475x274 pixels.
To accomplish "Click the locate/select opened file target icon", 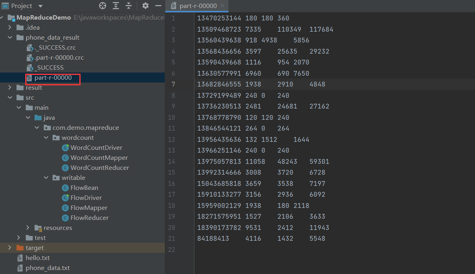I will [x=102, y=6].
